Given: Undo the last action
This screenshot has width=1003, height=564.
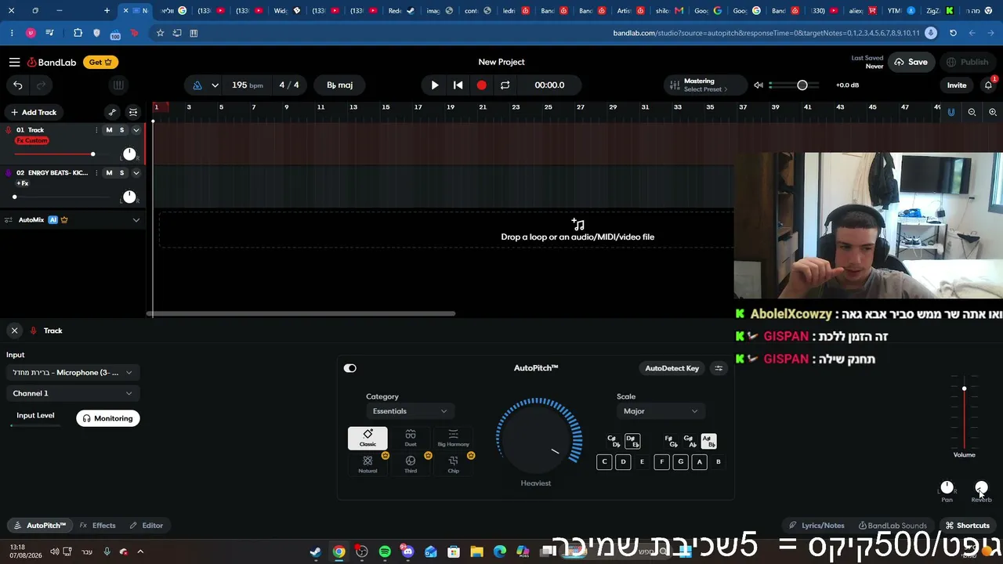Looking at the screenshot, I should pyautogui.click(x=18, y=85).
